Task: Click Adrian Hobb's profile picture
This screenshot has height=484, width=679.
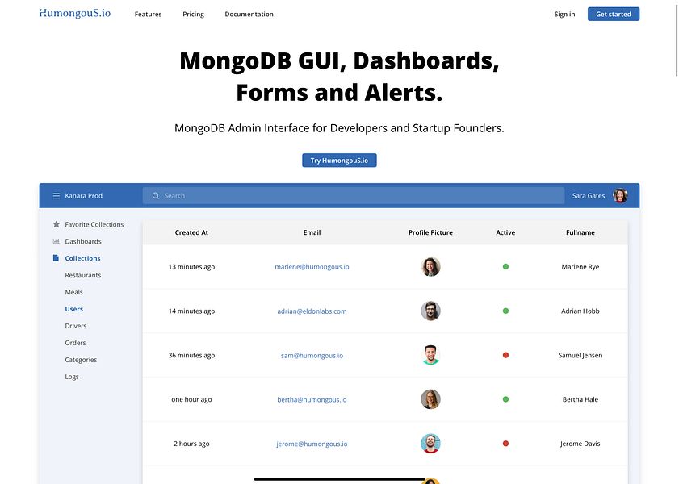Action: 430,311
